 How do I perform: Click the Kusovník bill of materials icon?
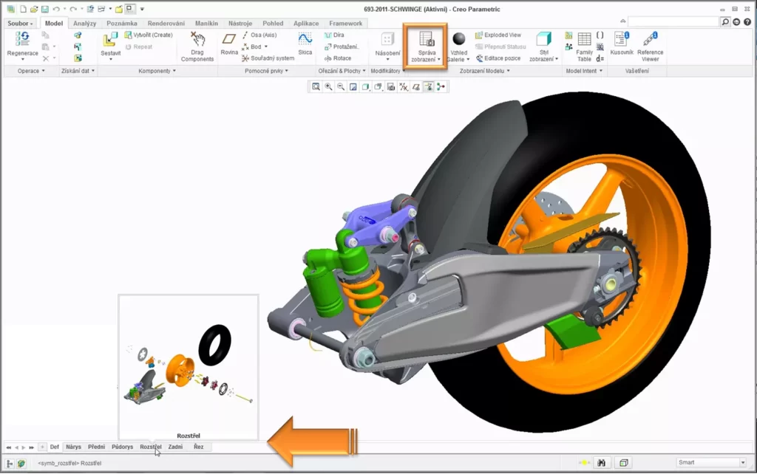[x=621, y=44]
